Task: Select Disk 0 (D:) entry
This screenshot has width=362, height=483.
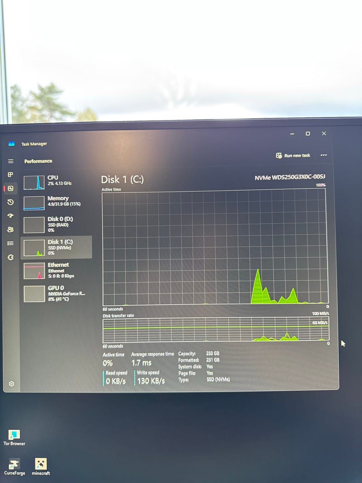Action: tap(57, 225)
